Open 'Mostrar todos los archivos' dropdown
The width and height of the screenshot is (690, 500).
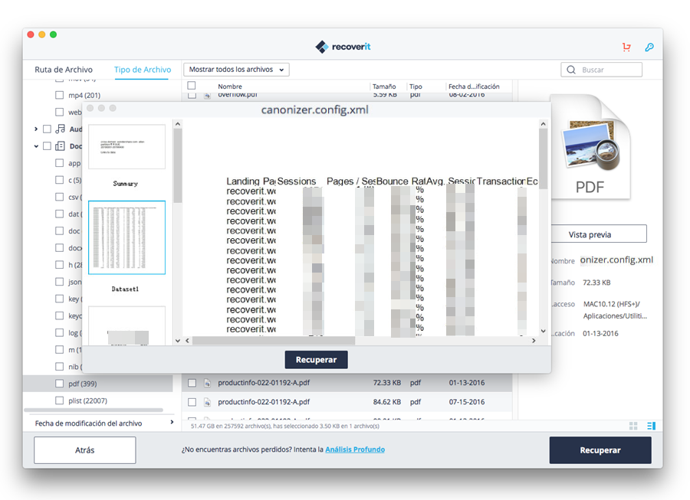pyautogui.click(x=236, y=70)
